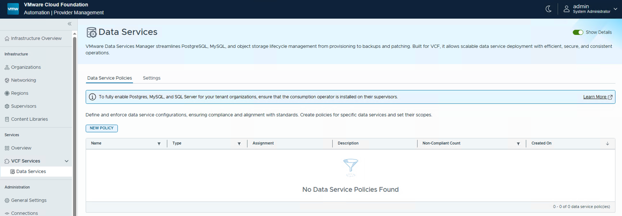Open the Non-Compliant Count column filter
This screenshot has height=216, width=622.
(x=518, y=144)
